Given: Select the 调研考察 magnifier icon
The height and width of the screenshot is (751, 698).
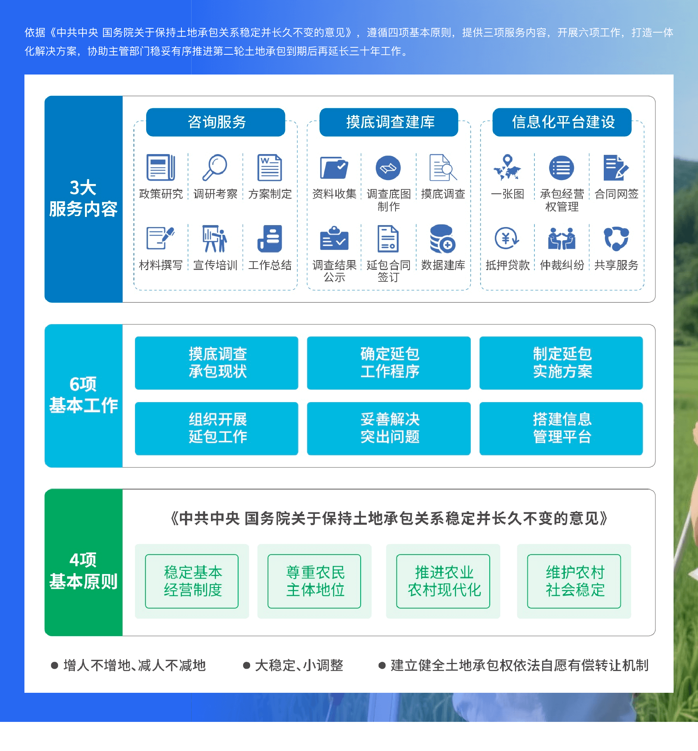Looking at the screenshot, I should (215, 168).
